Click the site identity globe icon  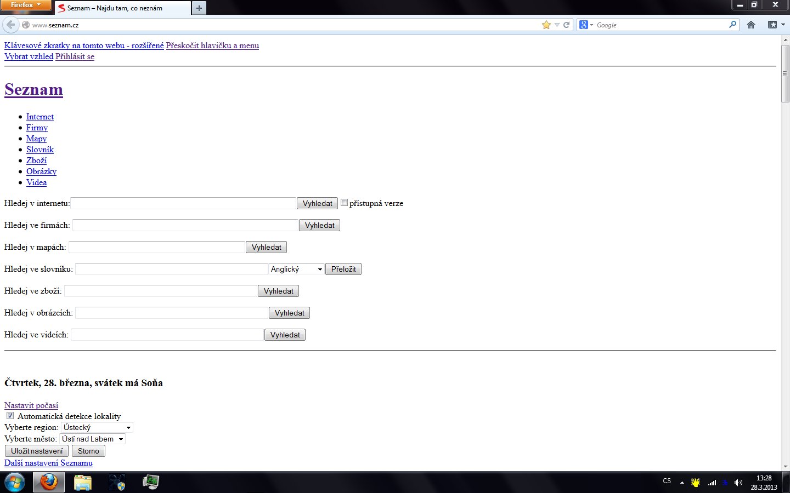26,25
